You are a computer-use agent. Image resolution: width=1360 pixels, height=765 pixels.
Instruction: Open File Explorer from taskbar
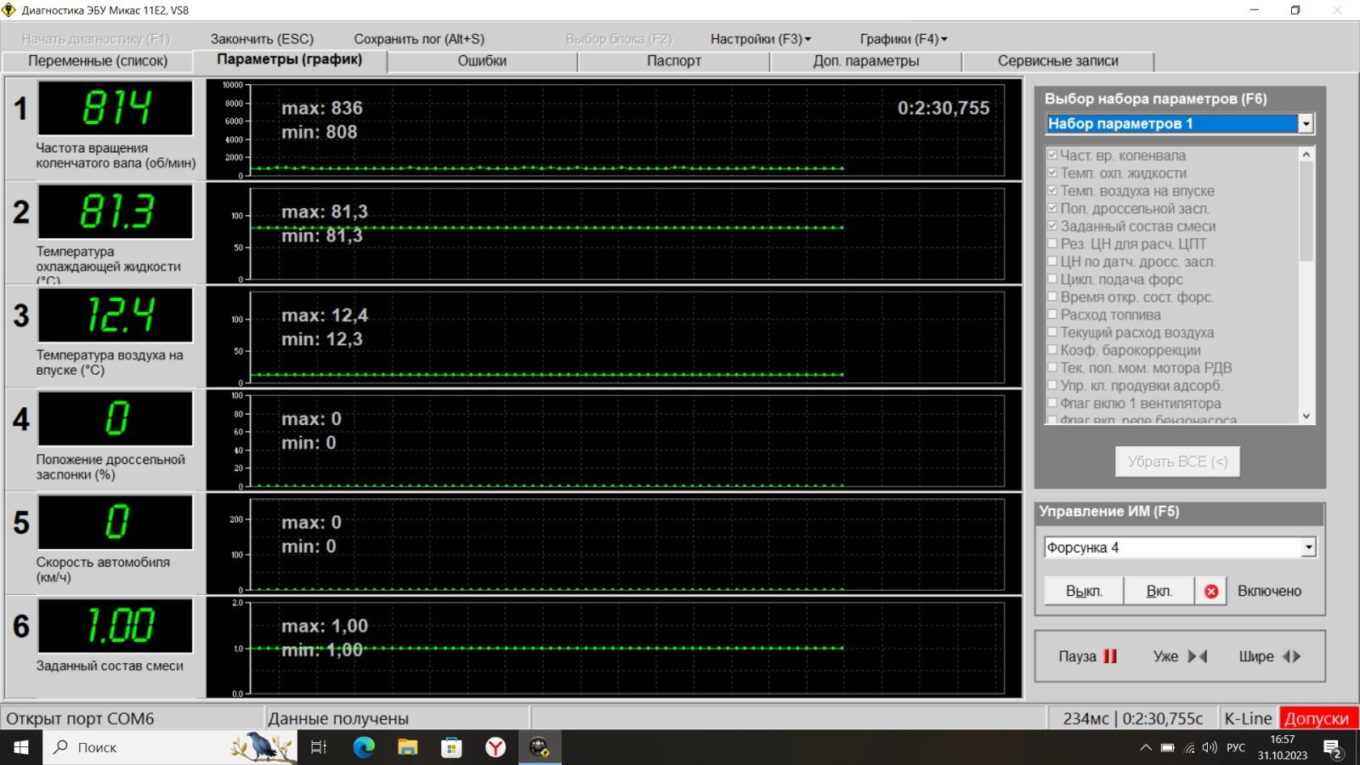tap(408, 747)
